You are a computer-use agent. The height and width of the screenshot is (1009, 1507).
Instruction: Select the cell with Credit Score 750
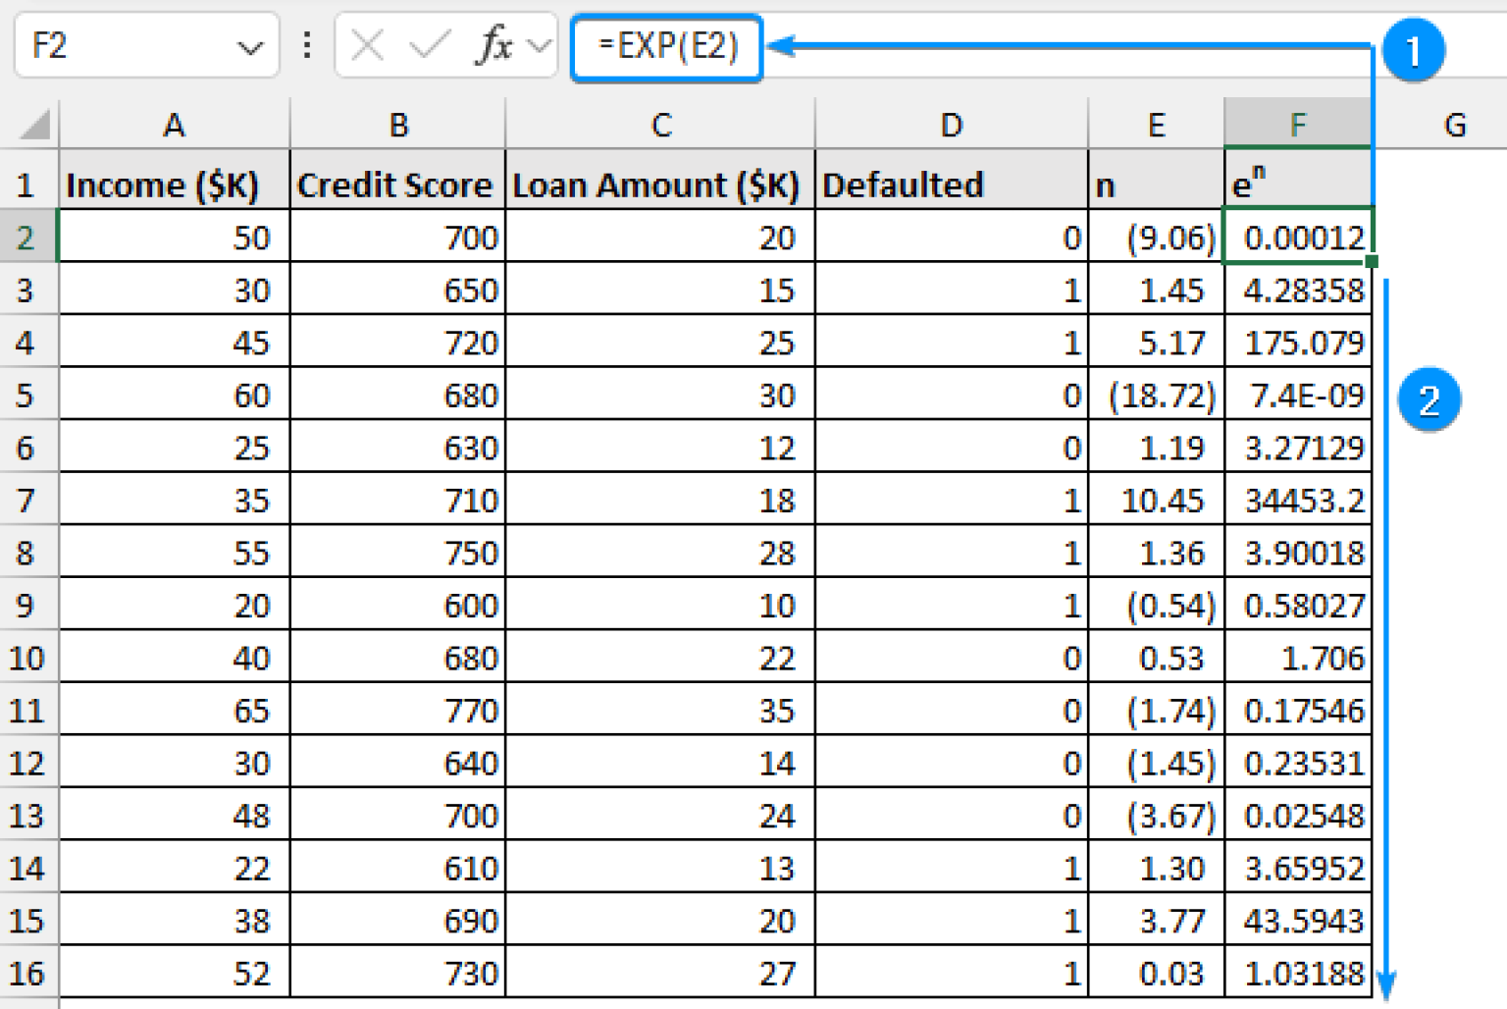(x=396, y=553)
